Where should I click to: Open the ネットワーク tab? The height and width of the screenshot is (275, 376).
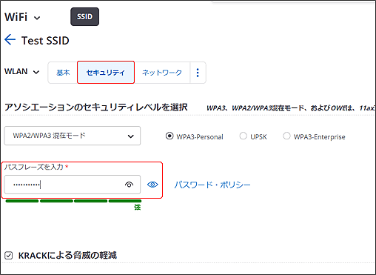[162, 73]
